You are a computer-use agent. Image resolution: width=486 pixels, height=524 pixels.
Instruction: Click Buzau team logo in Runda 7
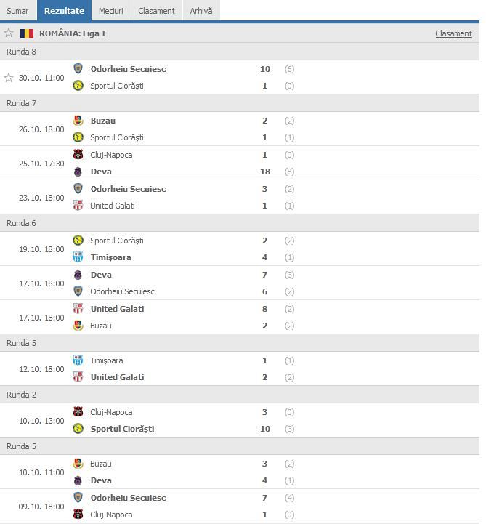pos(78,121)
